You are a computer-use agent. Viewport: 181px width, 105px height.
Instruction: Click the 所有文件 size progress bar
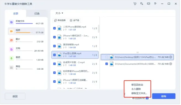(24, 23)
